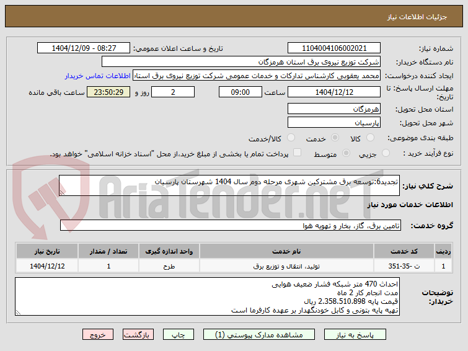Open مشاهده مدارک پیوستی (1) button
The image size is (468, 351).
(258, 335)
